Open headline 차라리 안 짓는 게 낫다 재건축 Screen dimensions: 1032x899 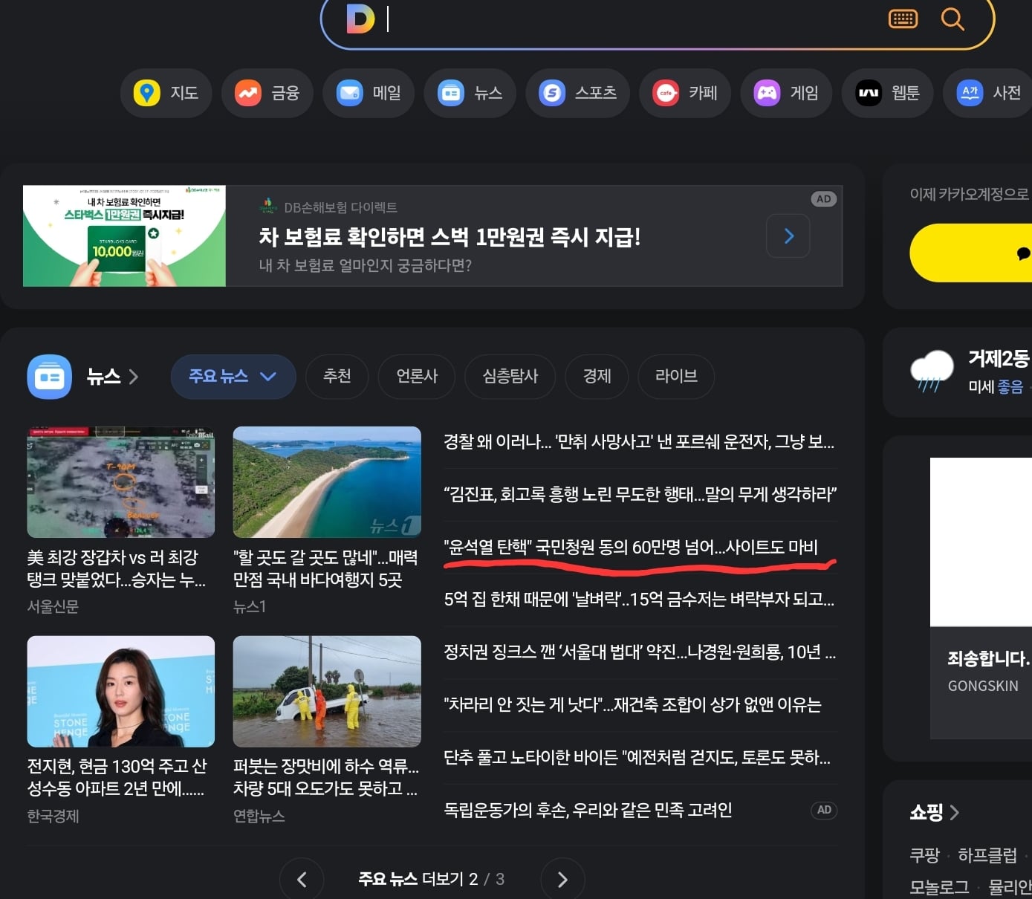coord(632,704)
